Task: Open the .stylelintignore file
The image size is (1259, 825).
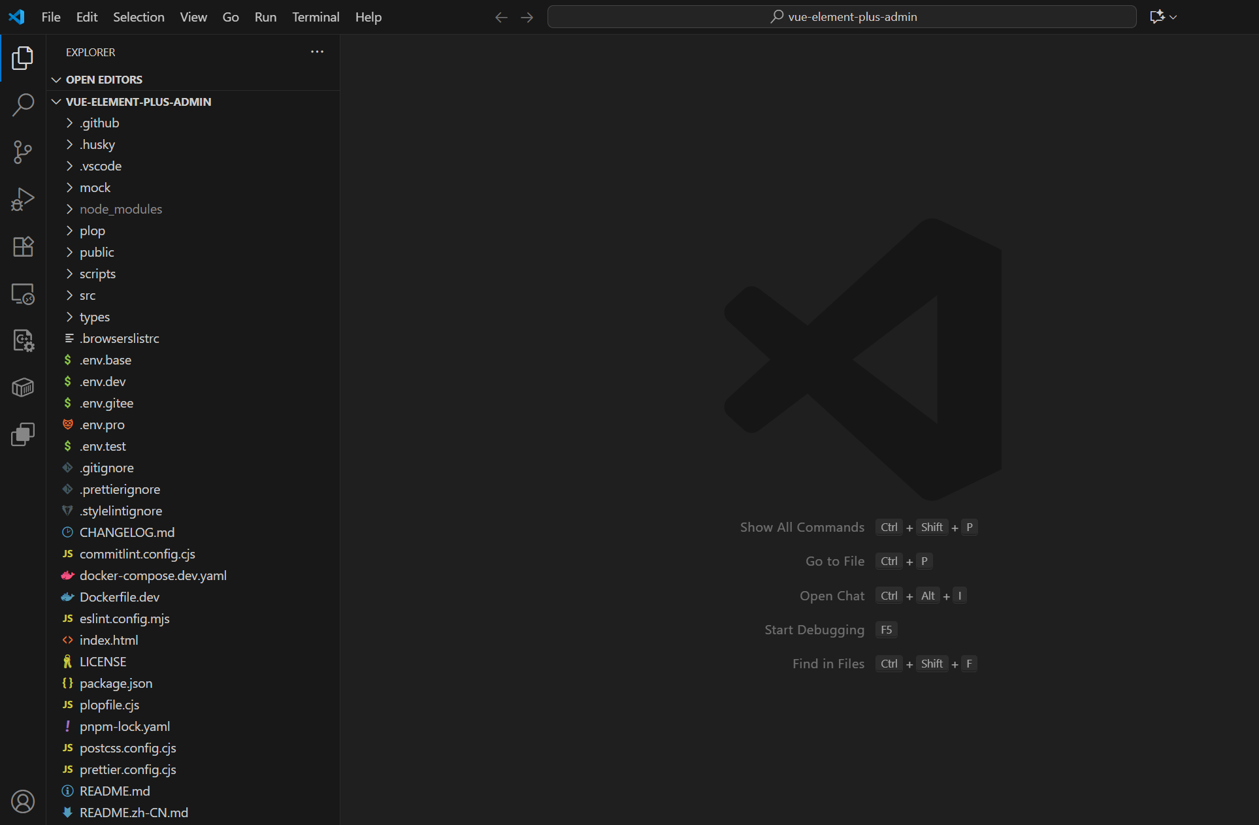Action: [193, 511]
